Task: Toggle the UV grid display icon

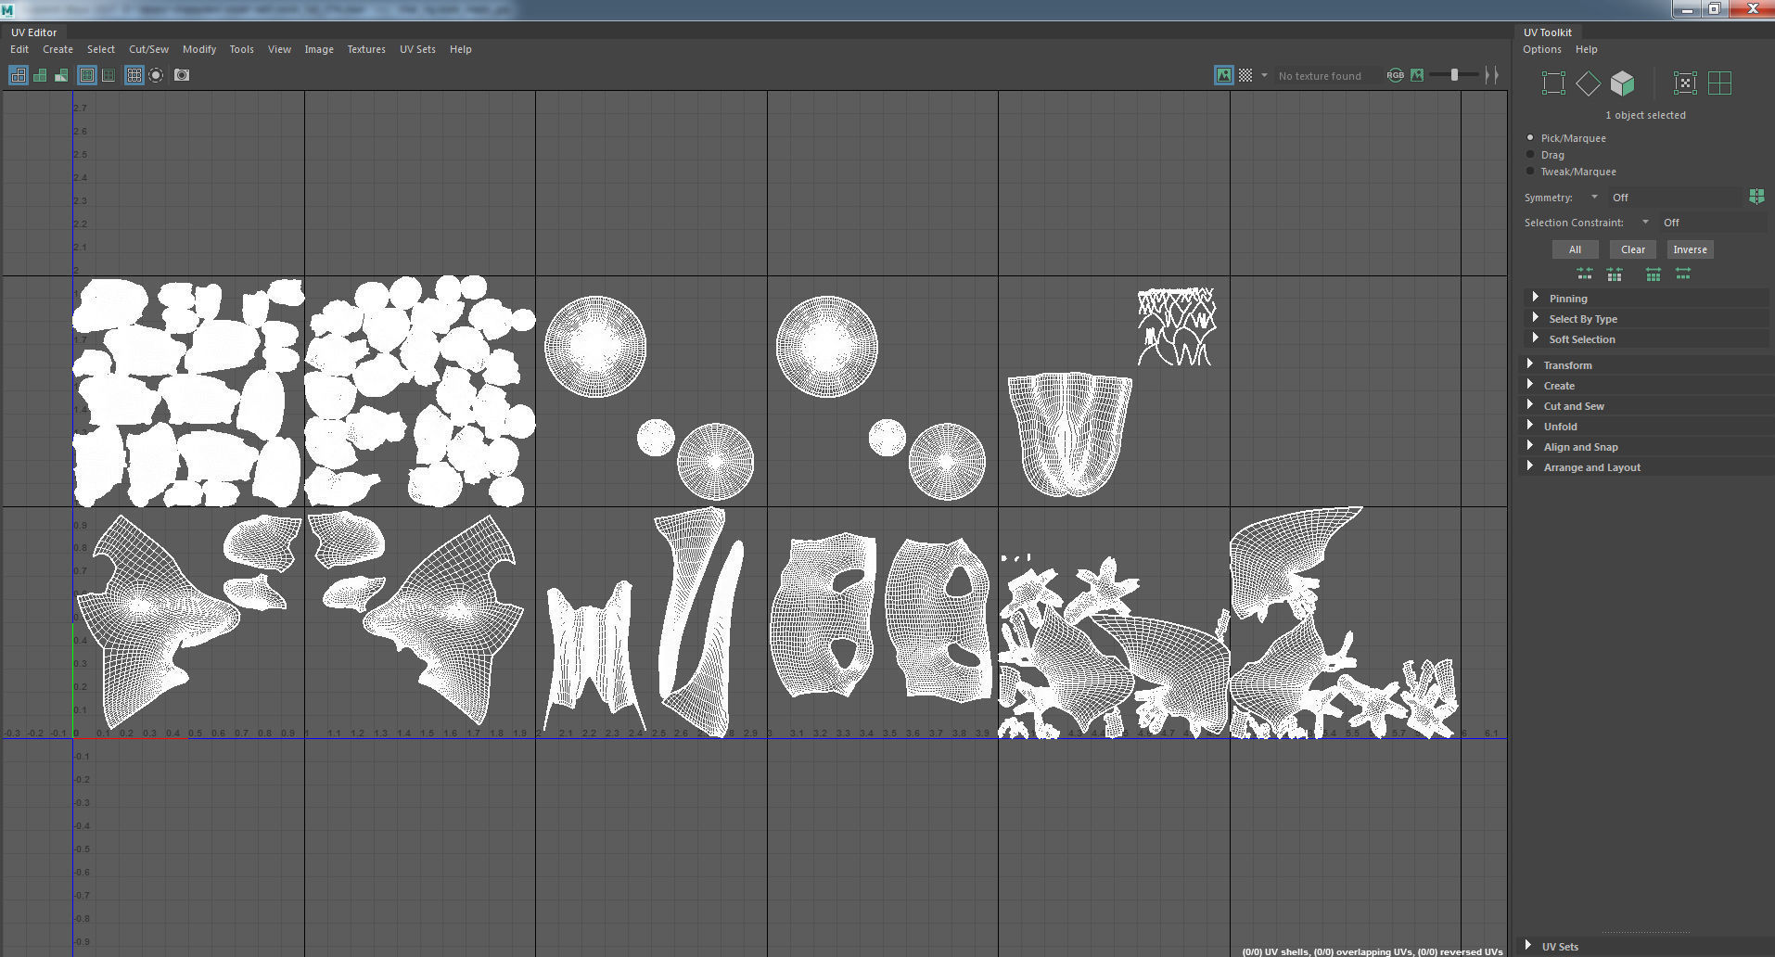Action: [134, 75]
